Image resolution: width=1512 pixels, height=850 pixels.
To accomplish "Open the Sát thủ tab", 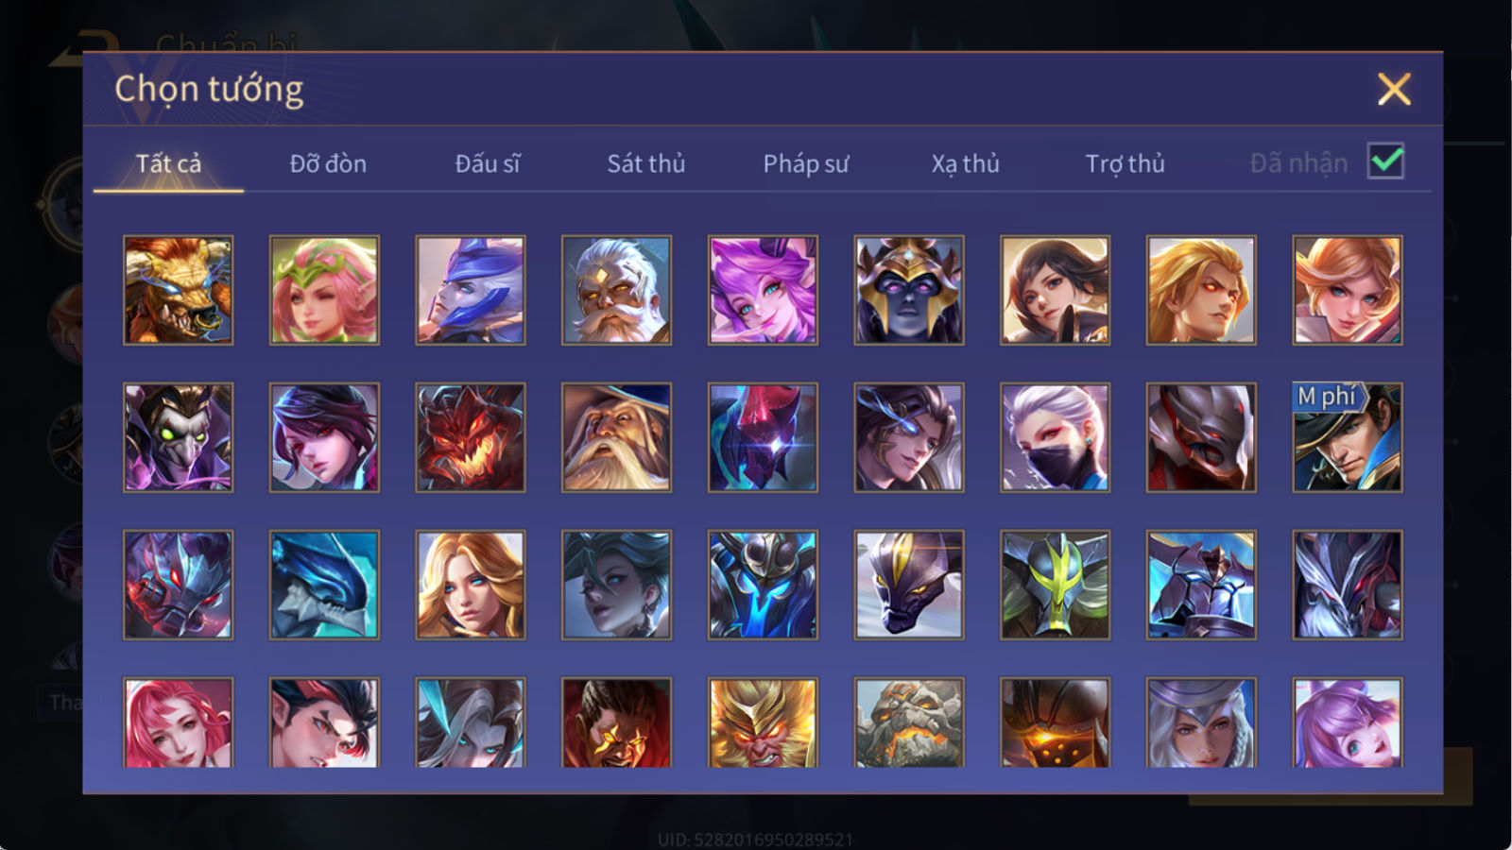I will point(646,163).
